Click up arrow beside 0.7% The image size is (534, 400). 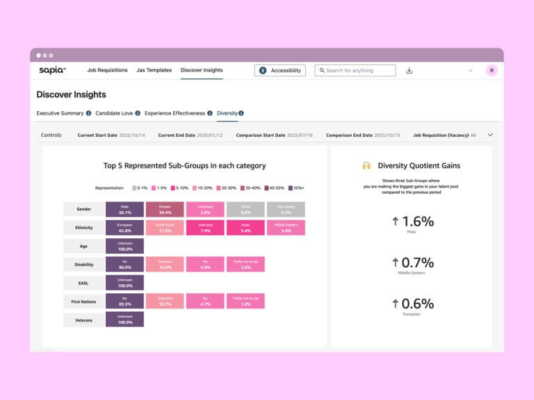point(395,262)
